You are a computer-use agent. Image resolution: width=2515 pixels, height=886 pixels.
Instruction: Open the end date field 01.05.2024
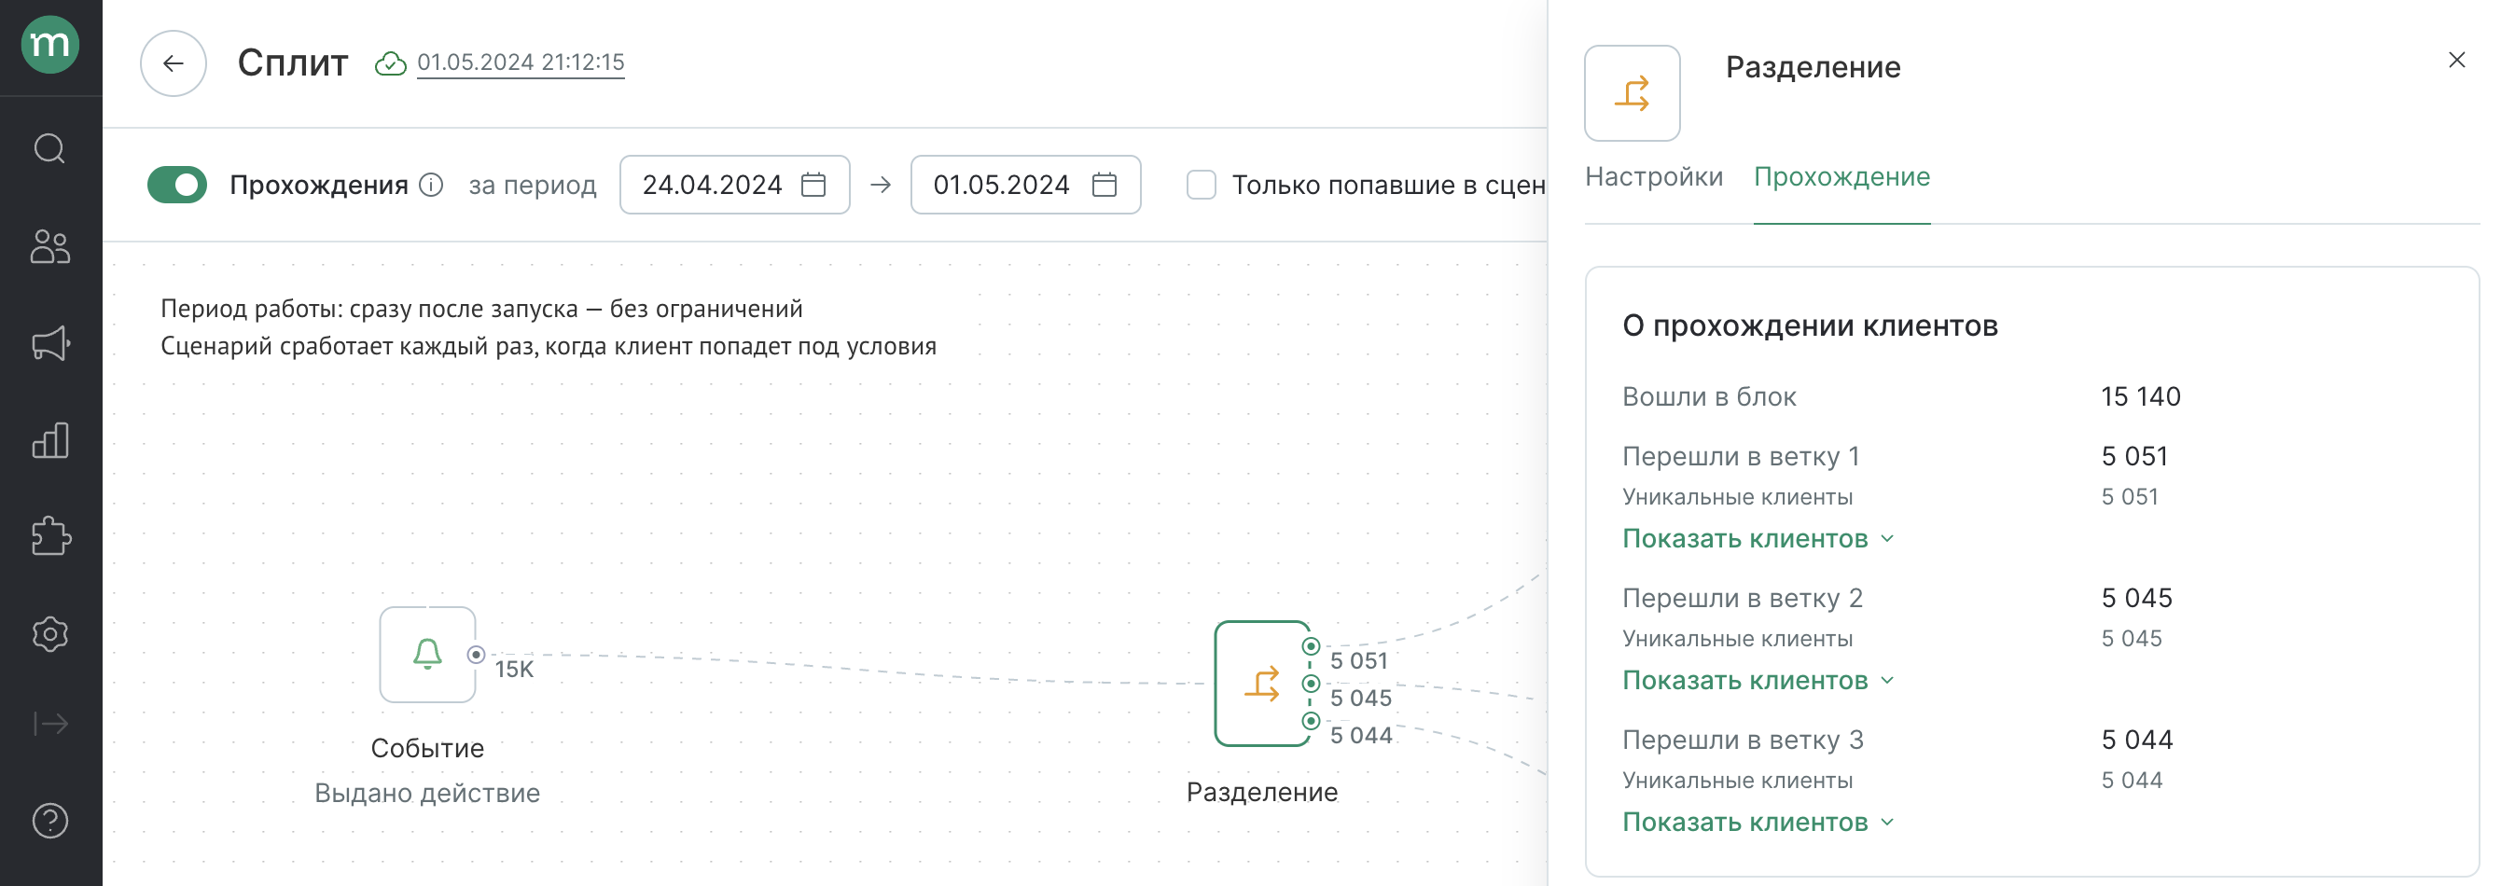tap(1025, 185)
